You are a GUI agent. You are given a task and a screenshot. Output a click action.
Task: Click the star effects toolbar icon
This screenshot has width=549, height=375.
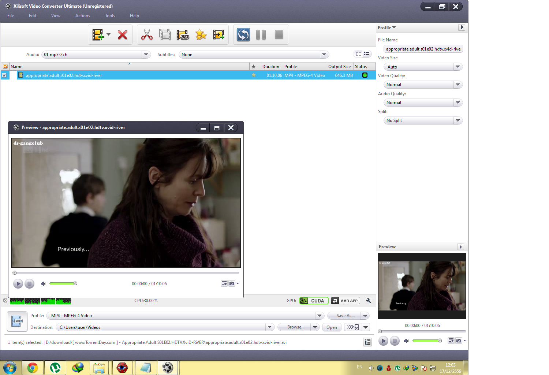201,35
